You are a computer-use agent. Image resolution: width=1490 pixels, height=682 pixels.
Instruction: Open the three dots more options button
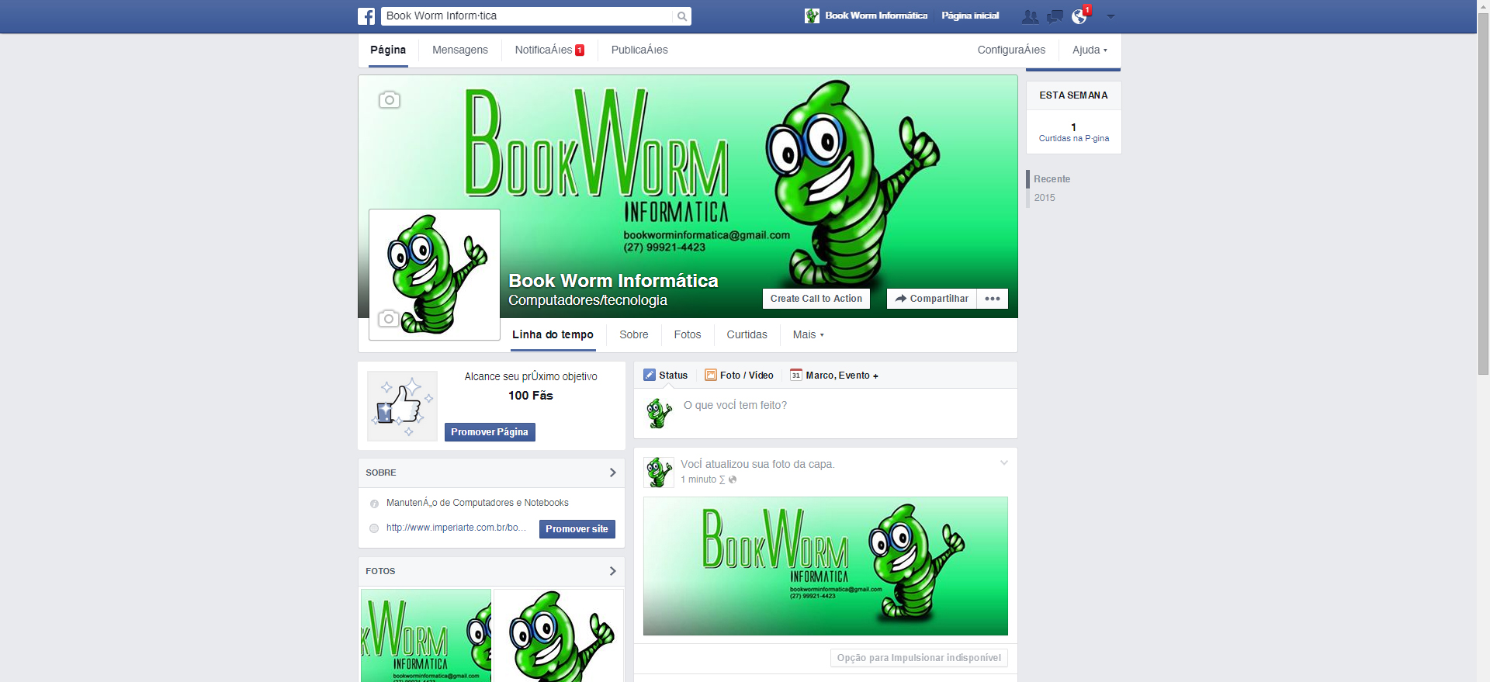993,299
